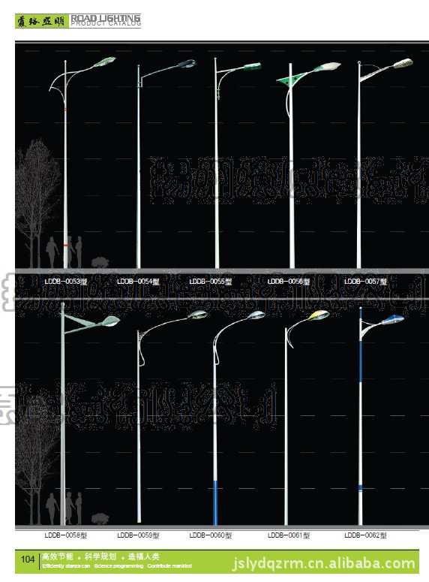Select the LDDB-0054 lamp pole picture
The height and width of the screenshot is (582, 429).
tap(166, 163)
